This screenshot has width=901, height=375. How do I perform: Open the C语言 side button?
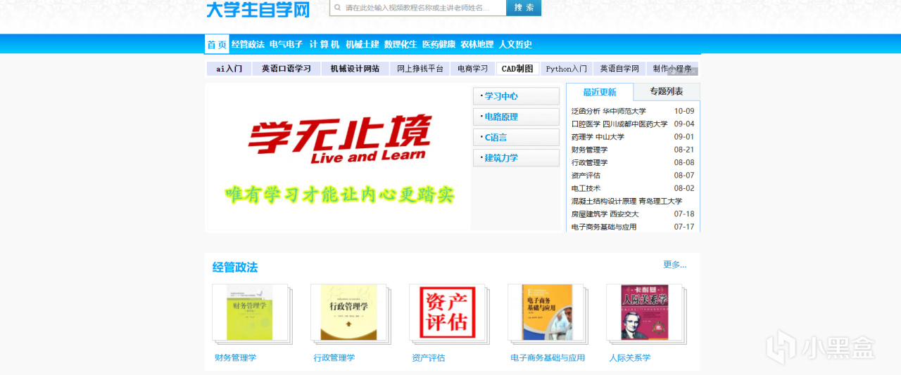tap(516, 137)
